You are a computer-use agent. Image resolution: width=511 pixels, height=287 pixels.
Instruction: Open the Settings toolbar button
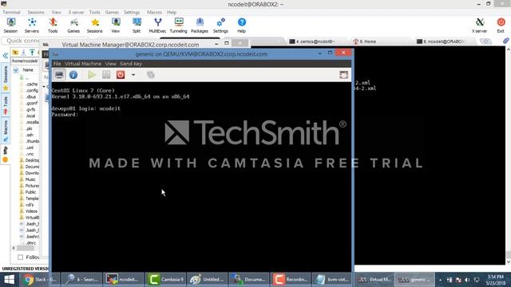(220, 26)
